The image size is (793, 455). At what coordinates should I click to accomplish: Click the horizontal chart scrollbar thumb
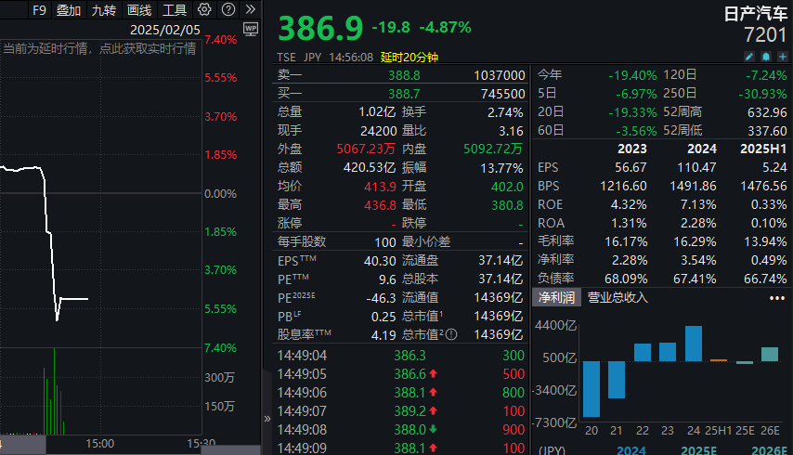click(23, 445)
